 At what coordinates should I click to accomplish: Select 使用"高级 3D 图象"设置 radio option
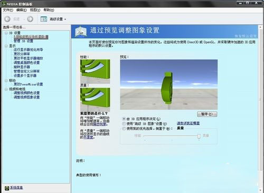[124, 123]
